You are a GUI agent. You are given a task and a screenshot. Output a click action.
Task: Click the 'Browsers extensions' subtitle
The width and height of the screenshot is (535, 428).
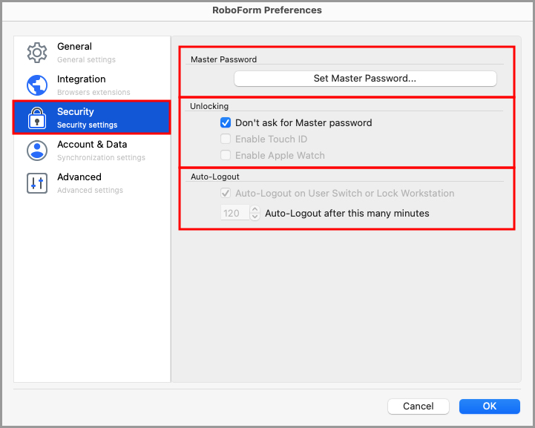pos(93,92)
